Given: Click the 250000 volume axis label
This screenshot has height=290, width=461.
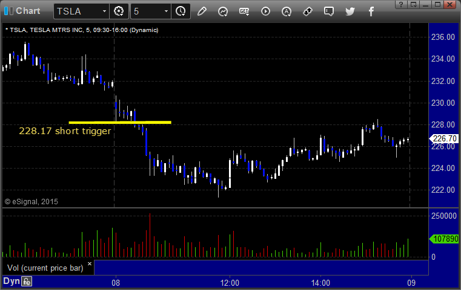Looking at the screenshot, I should (443, 216).
